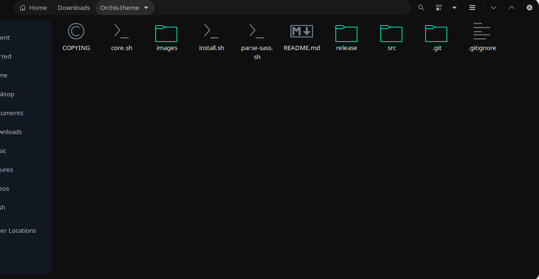Open the README.md markdown file icon
This screenshot has width=539, height=279.
coord(302,31)
